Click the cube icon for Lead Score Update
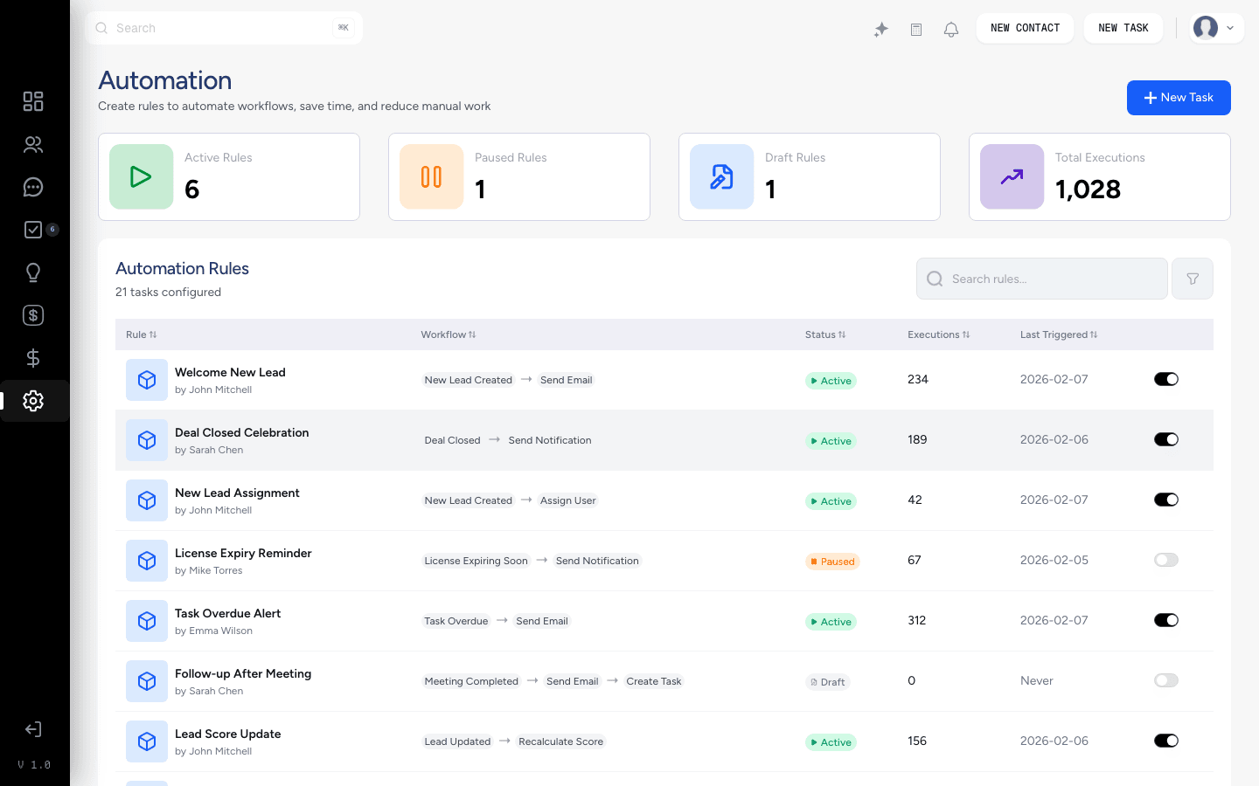 (147, 741)
